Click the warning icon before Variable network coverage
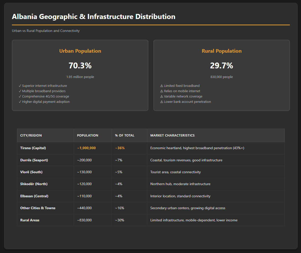Screen dimensions: 301x253 pyautogui.click(x=162, y=96)
